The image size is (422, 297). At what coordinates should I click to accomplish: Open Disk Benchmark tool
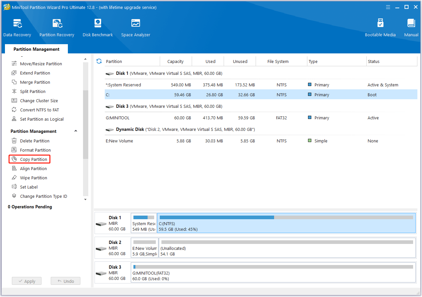[98, 28]
